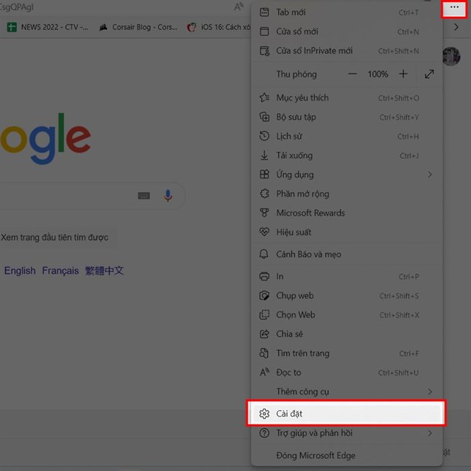Click the printer icon beside In

264,277
